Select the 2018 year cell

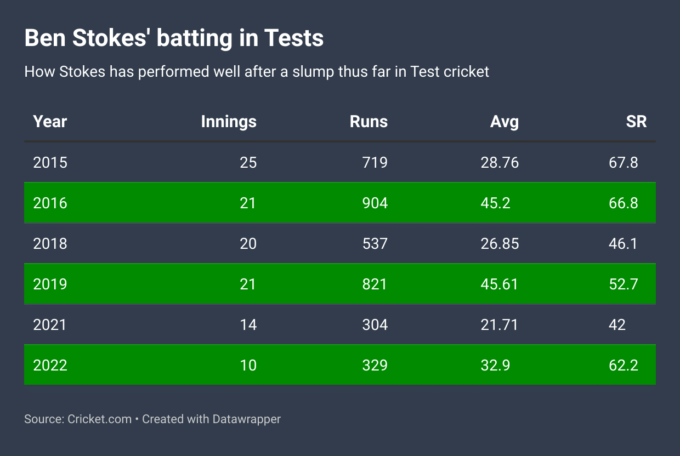tap(50, 243)
